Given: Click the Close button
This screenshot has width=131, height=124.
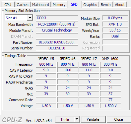Looking at the screenshot, I should 118,119.
